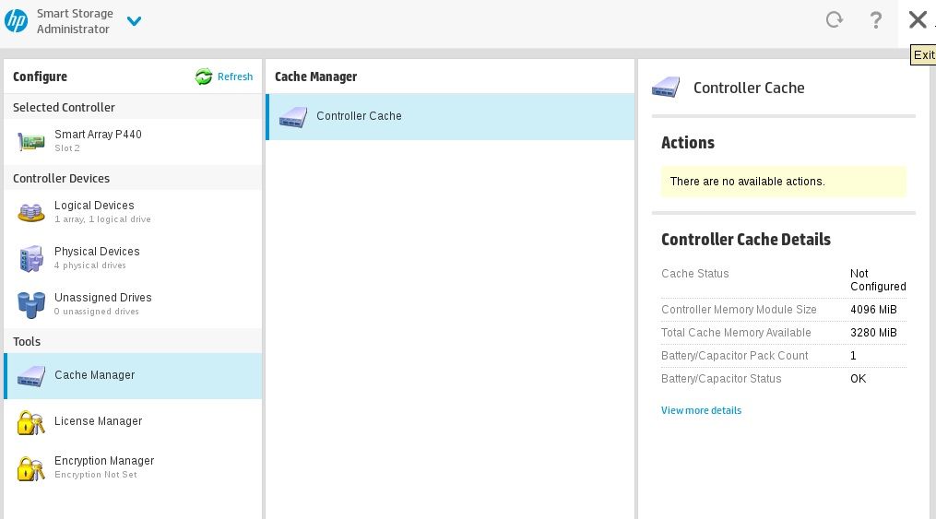
Task: Click the Refresh link in Configure panel
Action: click(234, 77)
